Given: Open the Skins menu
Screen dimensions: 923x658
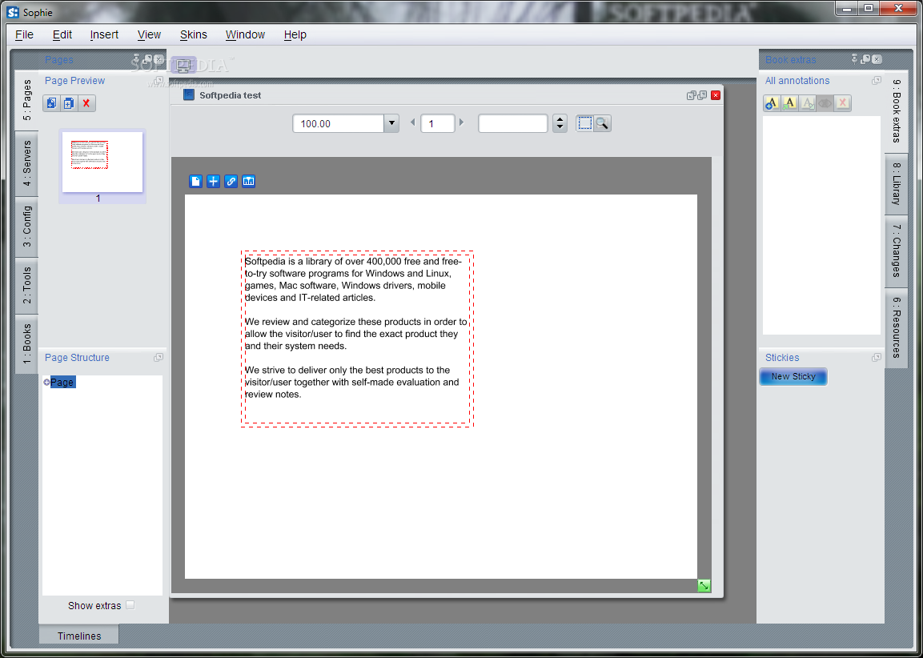Looking at the screenshot, I should coord(193,34).
